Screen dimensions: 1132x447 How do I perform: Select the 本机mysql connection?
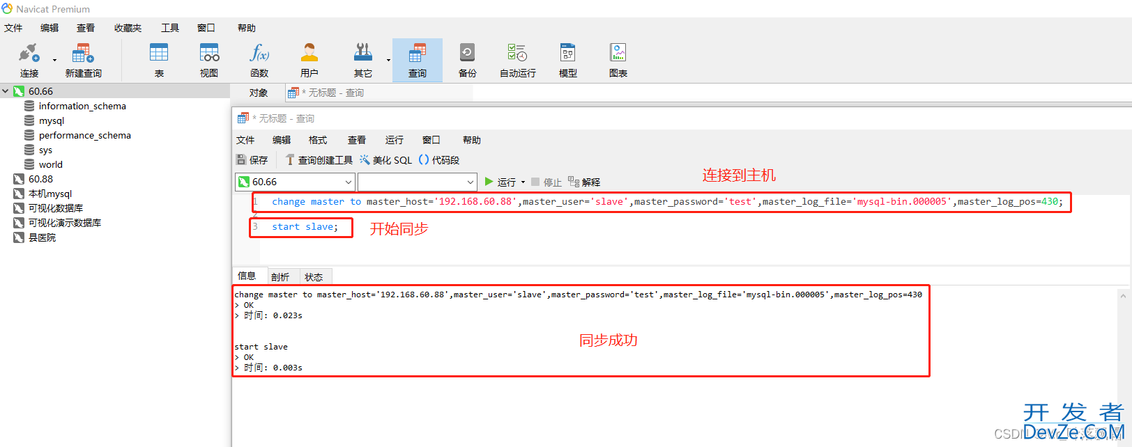pos(49,194)
